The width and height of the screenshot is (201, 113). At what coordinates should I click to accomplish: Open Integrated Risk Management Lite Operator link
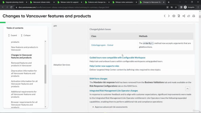(x=114, y=91)
